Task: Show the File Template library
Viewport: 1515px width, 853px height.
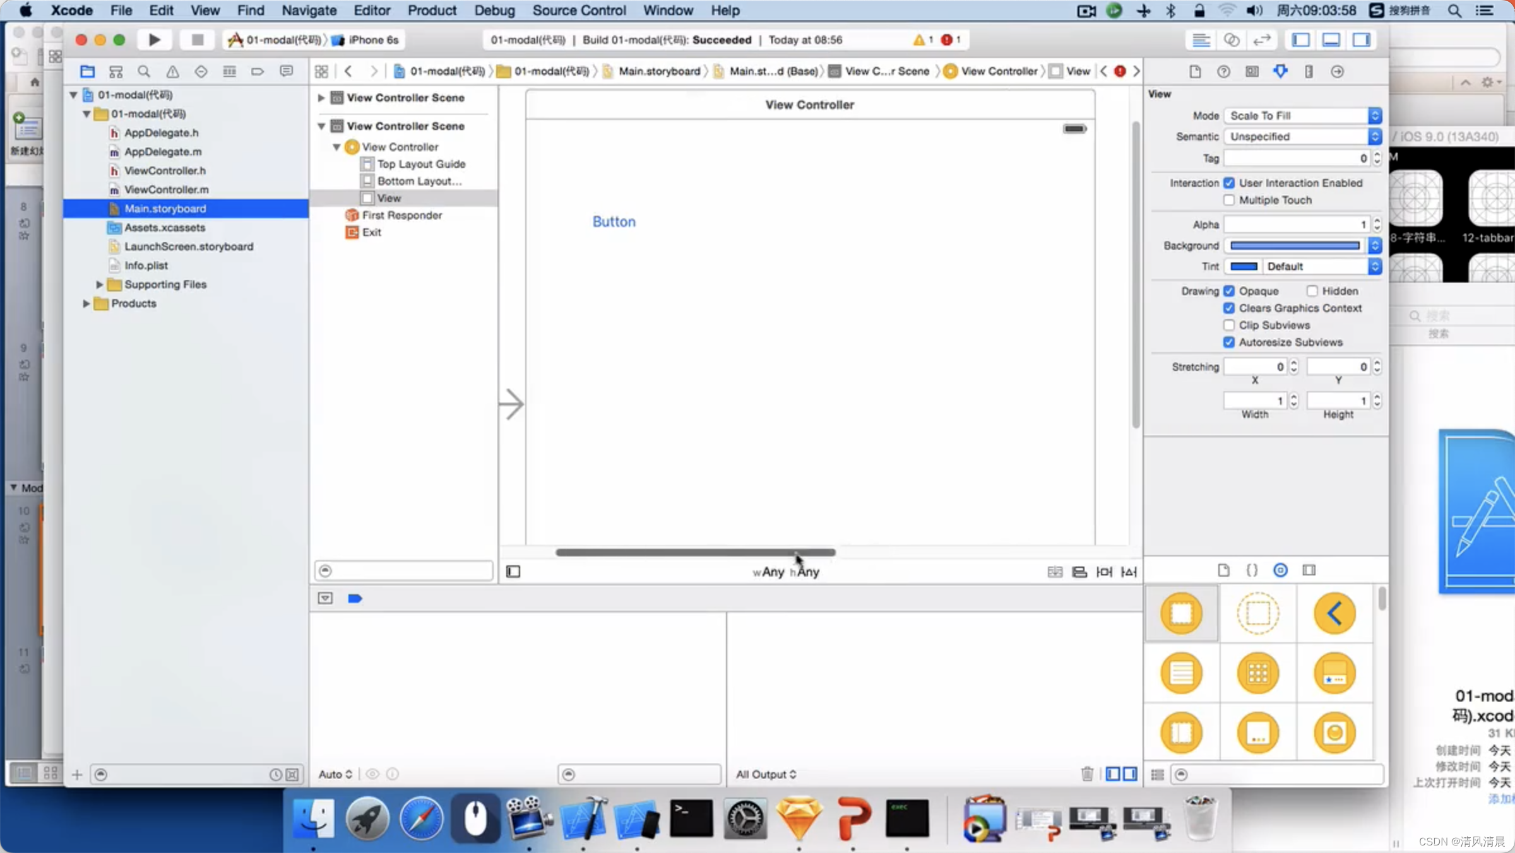Action: [1223, 570]
